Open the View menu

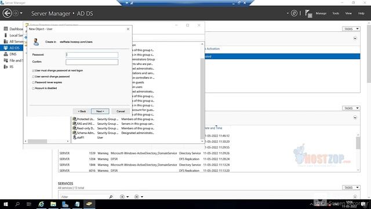coord(348,13)
